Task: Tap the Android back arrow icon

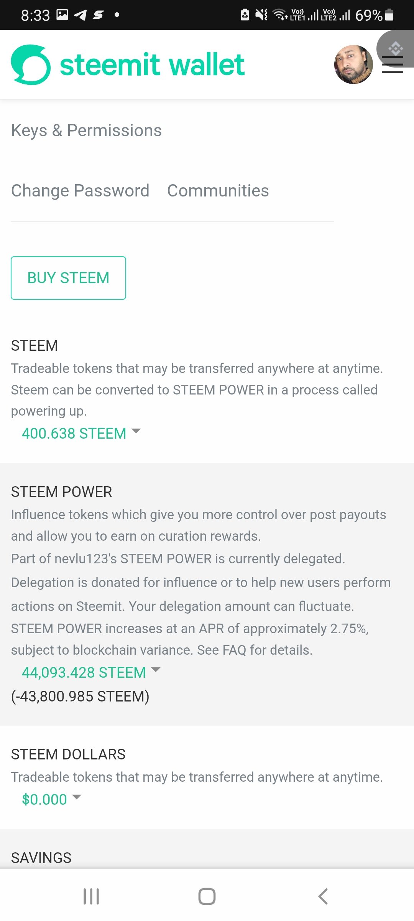Action: 323,896
